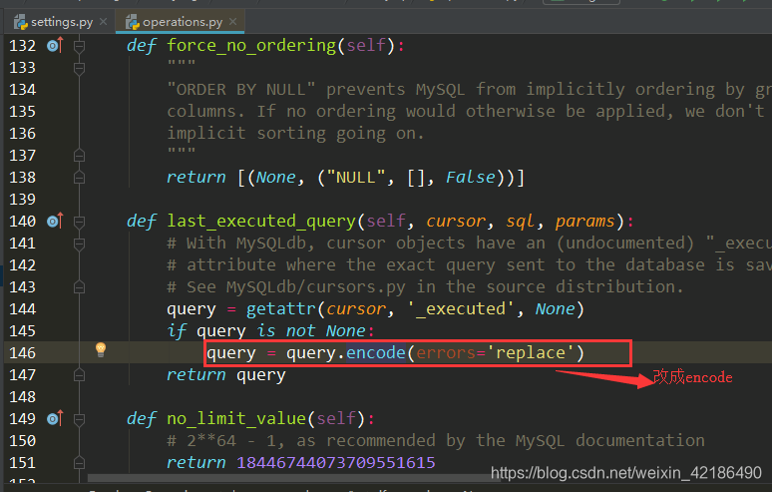The image size is (772, 492).
Task: Click the 'replace' string literal
Action: click(530, 352)
